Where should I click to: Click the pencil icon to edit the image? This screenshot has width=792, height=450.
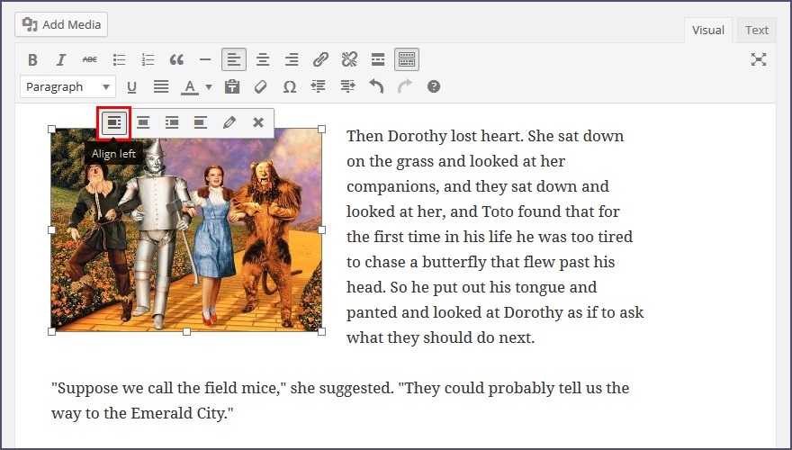229,122
